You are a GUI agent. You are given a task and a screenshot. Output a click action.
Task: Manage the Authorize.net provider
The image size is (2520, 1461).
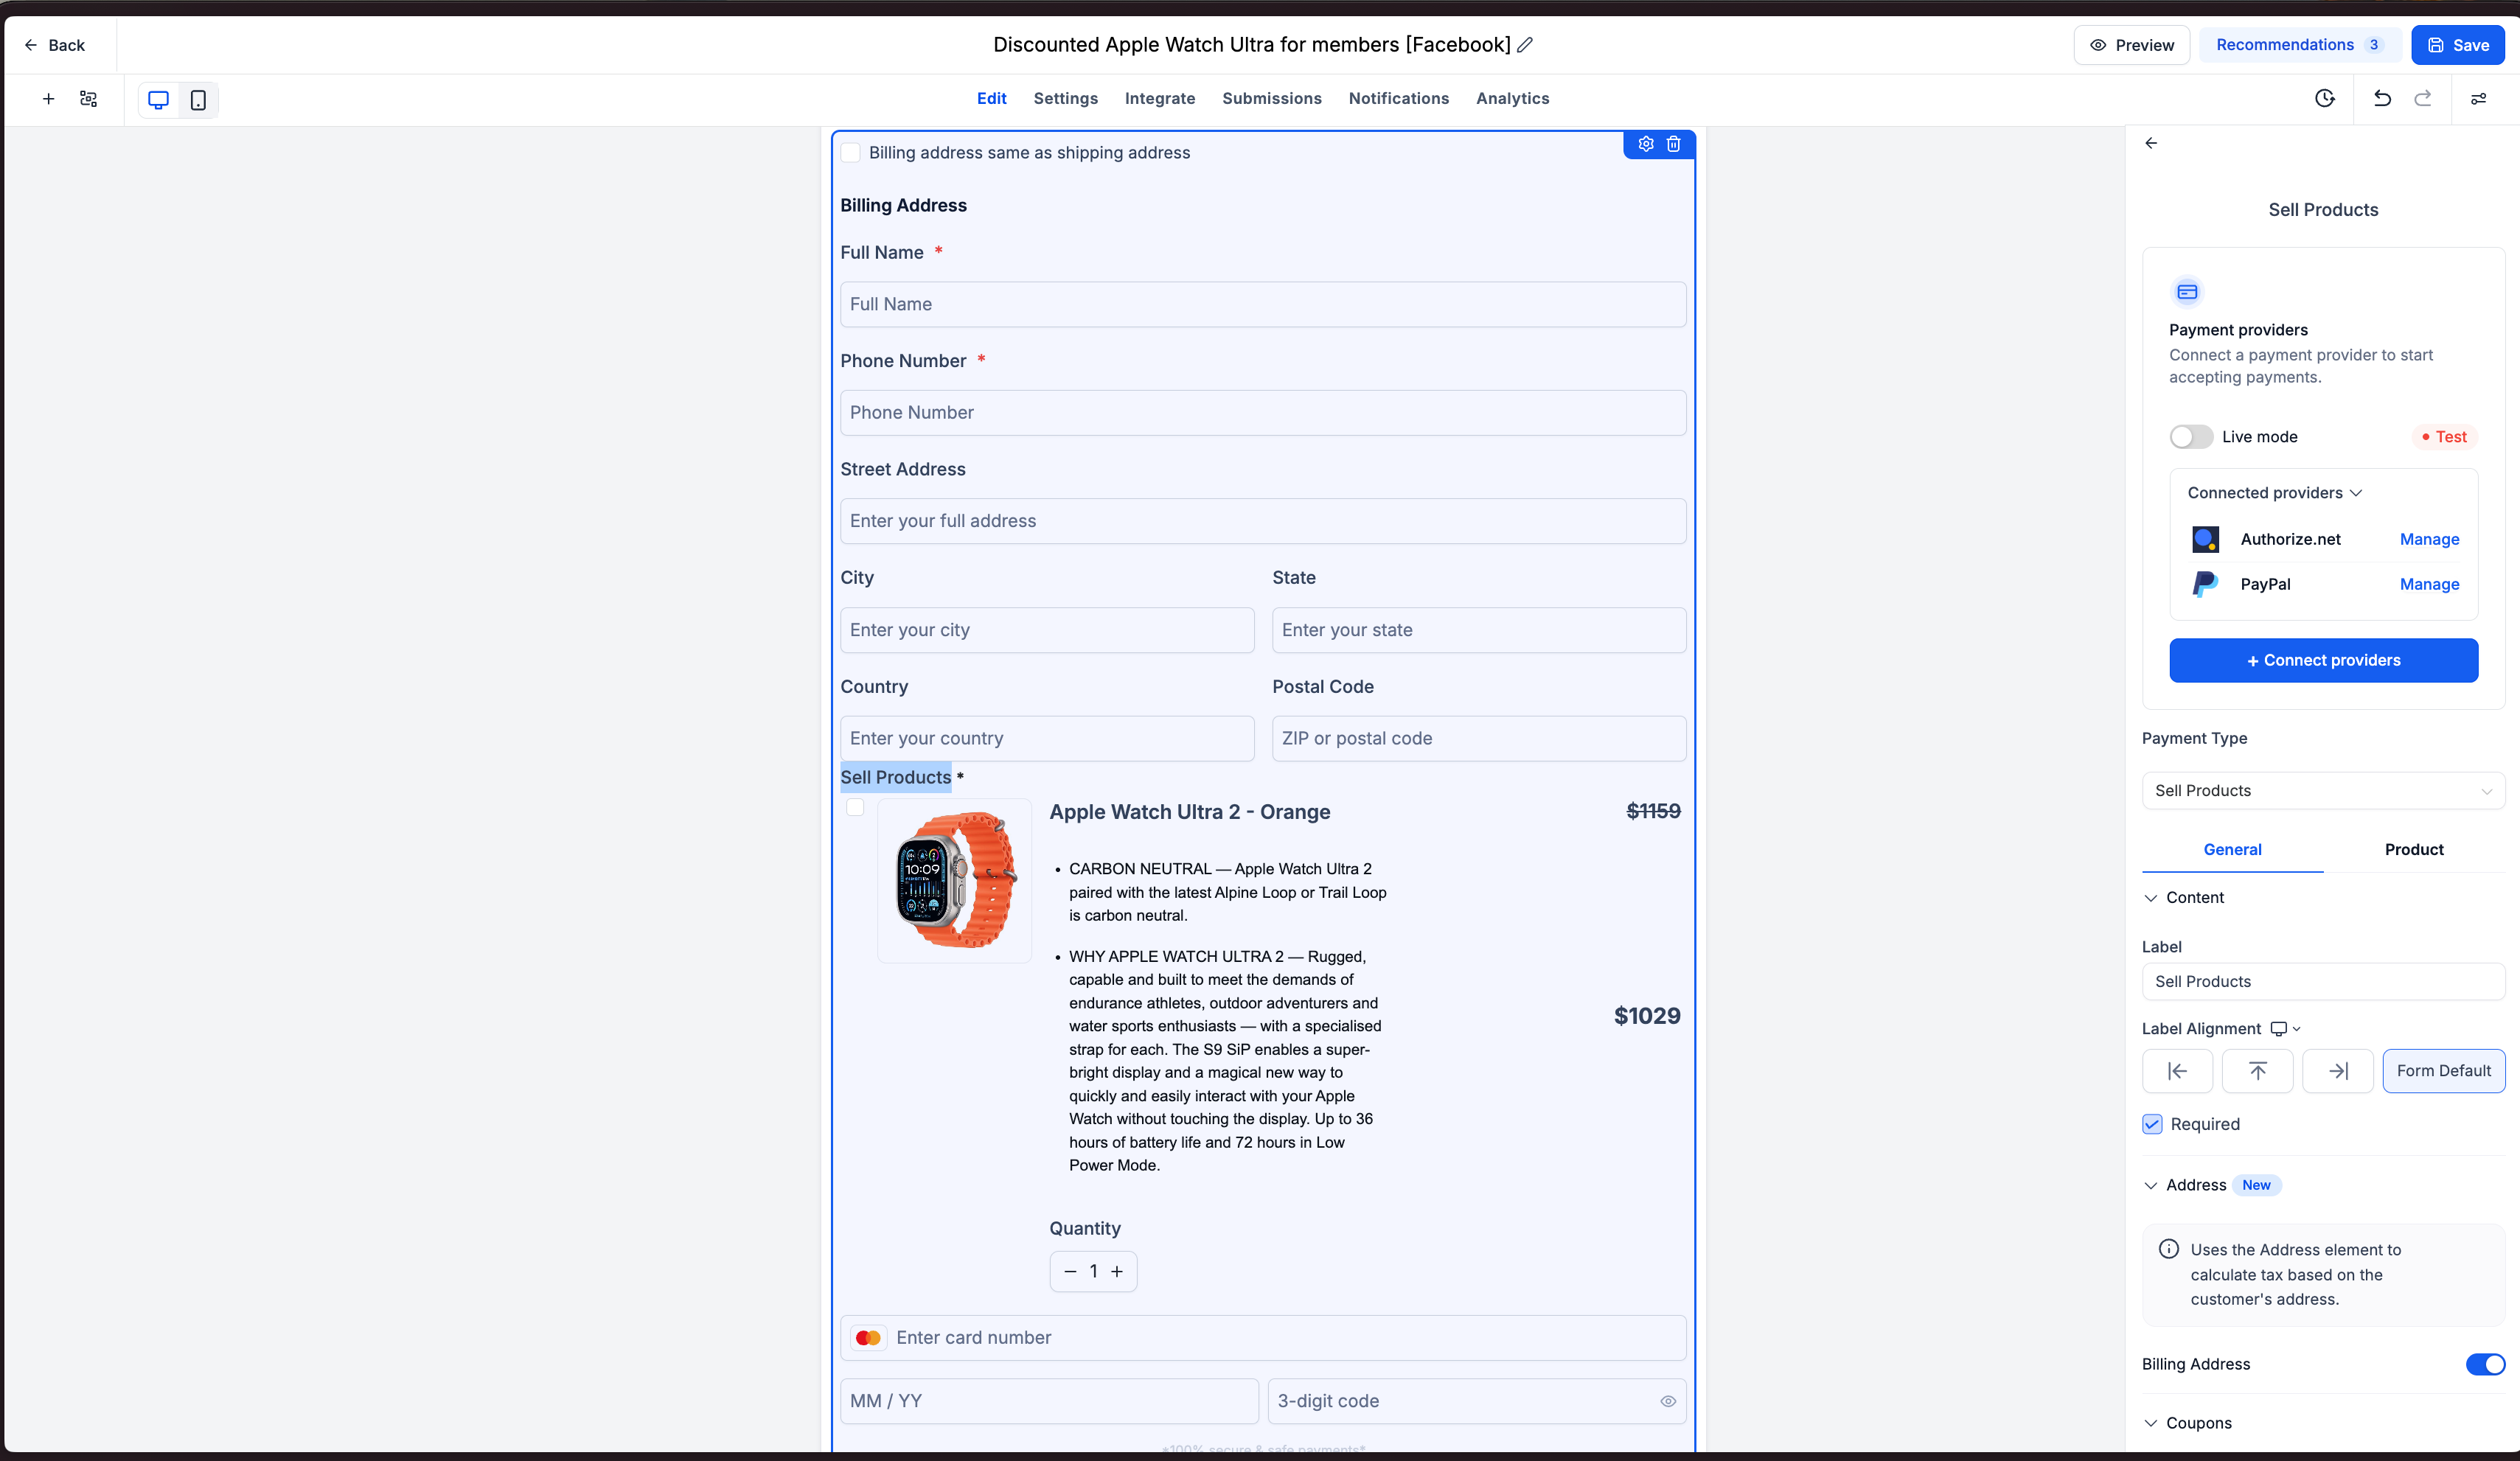[2429, 539]
